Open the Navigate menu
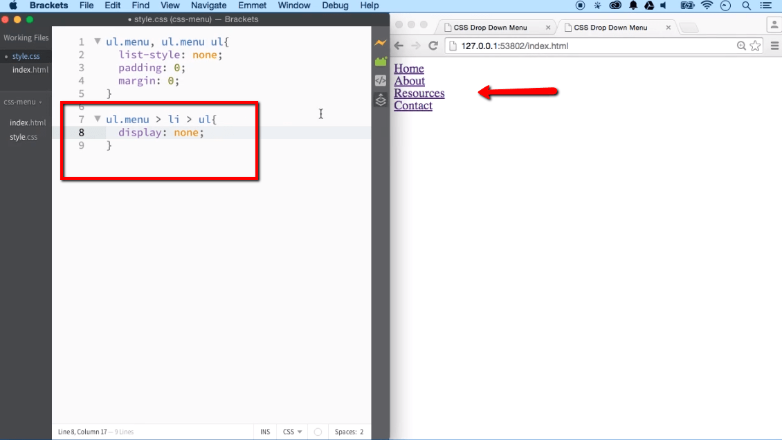Viewport: 782px width, 440px height. point(208,6)
